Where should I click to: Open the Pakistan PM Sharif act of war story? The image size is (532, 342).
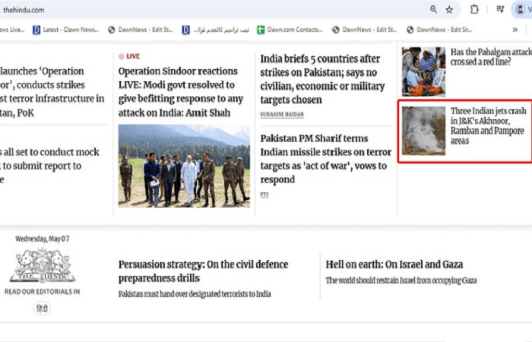[x=326, y=159]
